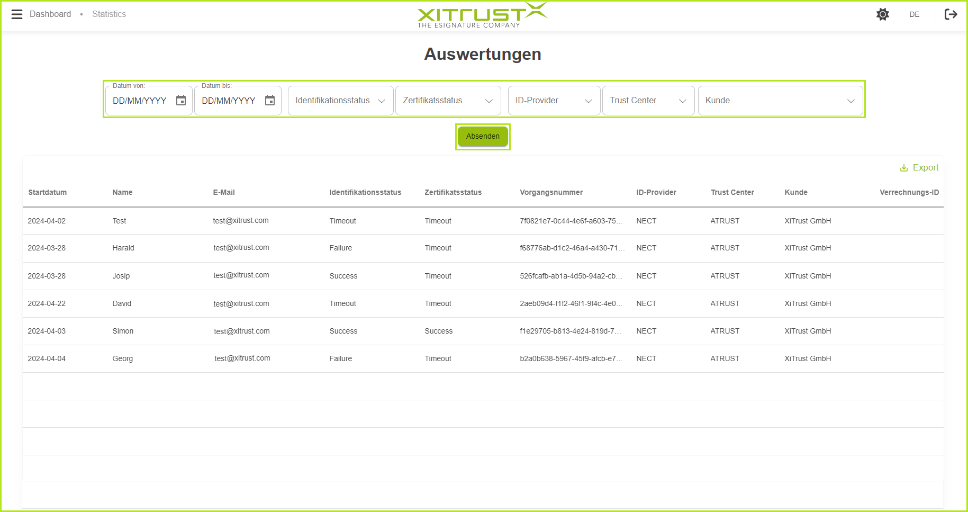Click the XiTrust logo
The image size is (968, 512).
tap(482, 15)
